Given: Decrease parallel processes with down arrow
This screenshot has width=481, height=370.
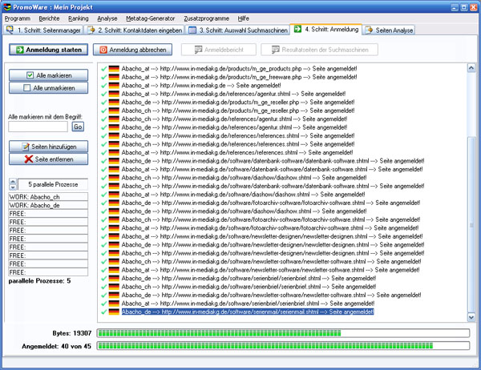Looking at the screenshot, I should point(13,187).
